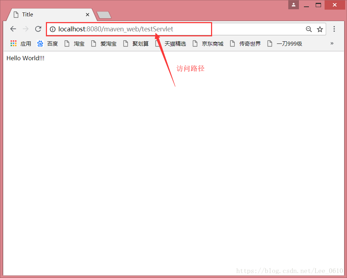This screenshot has height=278, width=347.
Task: Click the Hello World!!! page text
Action: [26, 58]
